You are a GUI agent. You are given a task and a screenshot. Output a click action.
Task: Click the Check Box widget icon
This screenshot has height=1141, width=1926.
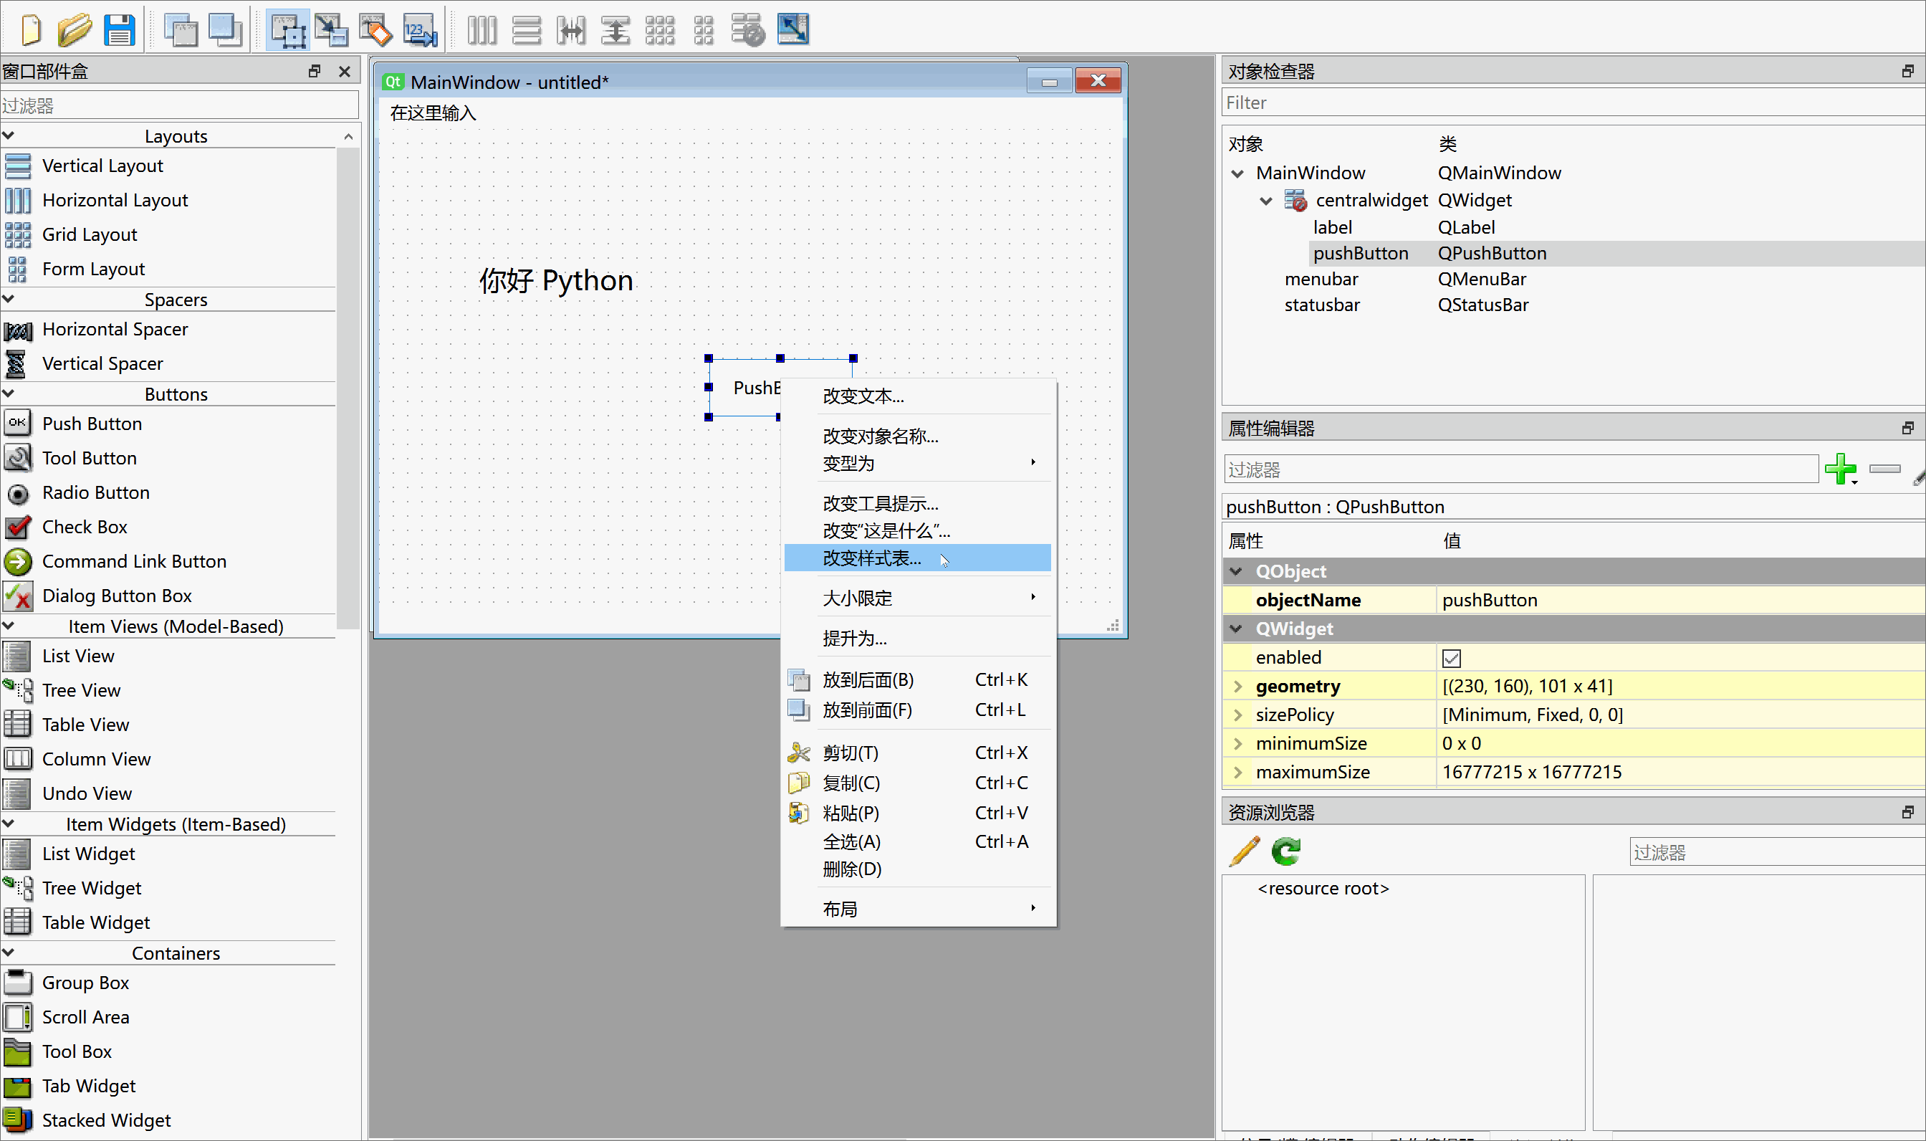[18, 525]
